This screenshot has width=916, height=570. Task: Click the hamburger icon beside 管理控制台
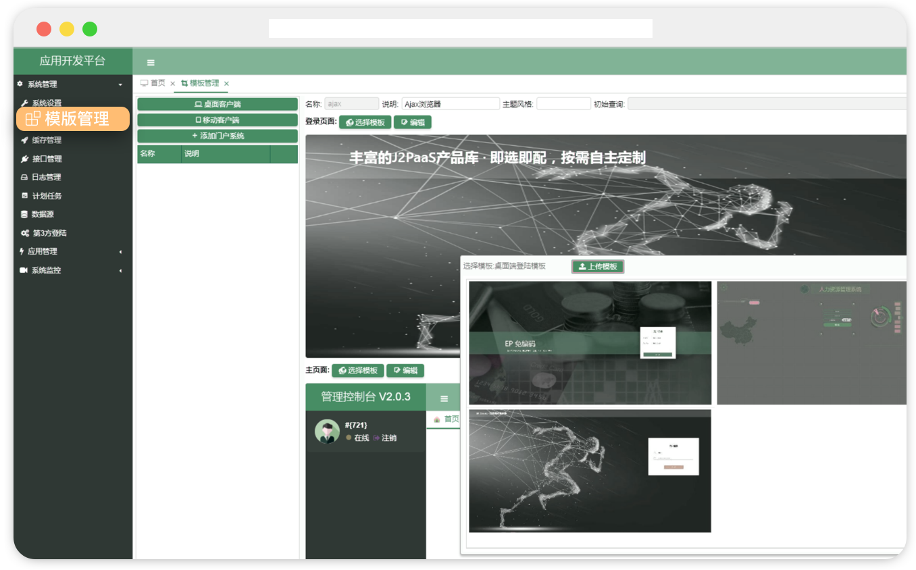pos(444,398)
